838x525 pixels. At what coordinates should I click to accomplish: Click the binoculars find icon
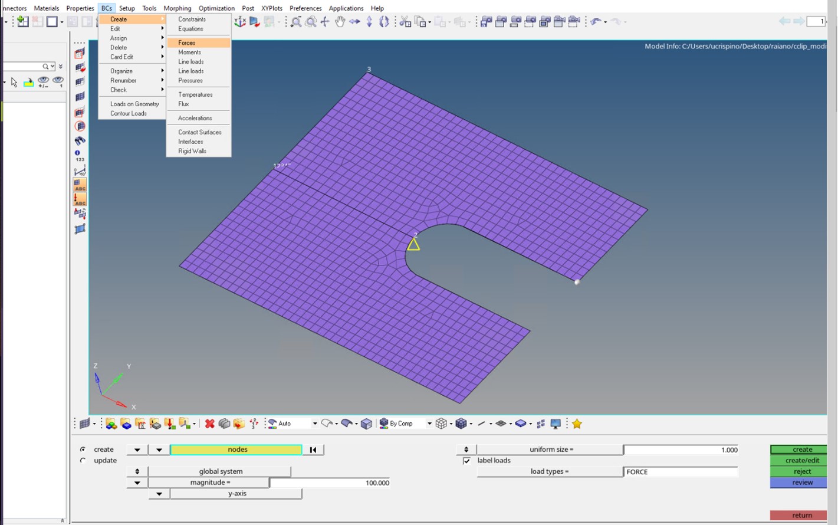coord(80,141)
